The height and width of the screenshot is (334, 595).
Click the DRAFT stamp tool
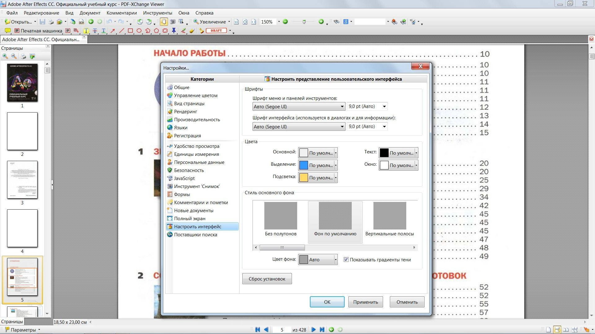pyautogui.click(x=216, y=31)
